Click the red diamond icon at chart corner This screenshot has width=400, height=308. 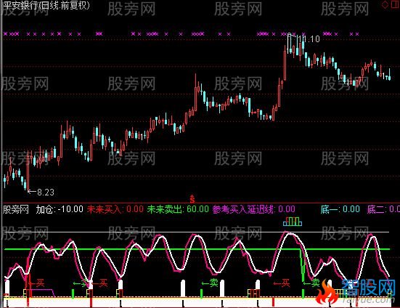pyautogui.click(x=385, y=5)
